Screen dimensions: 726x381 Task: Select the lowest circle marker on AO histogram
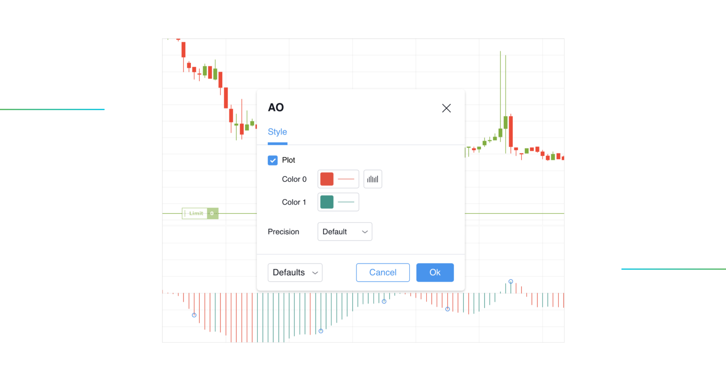click(x=321, y=331)
